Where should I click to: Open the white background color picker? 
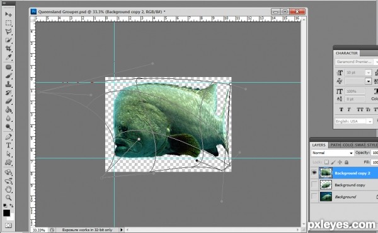pos(12,218)
